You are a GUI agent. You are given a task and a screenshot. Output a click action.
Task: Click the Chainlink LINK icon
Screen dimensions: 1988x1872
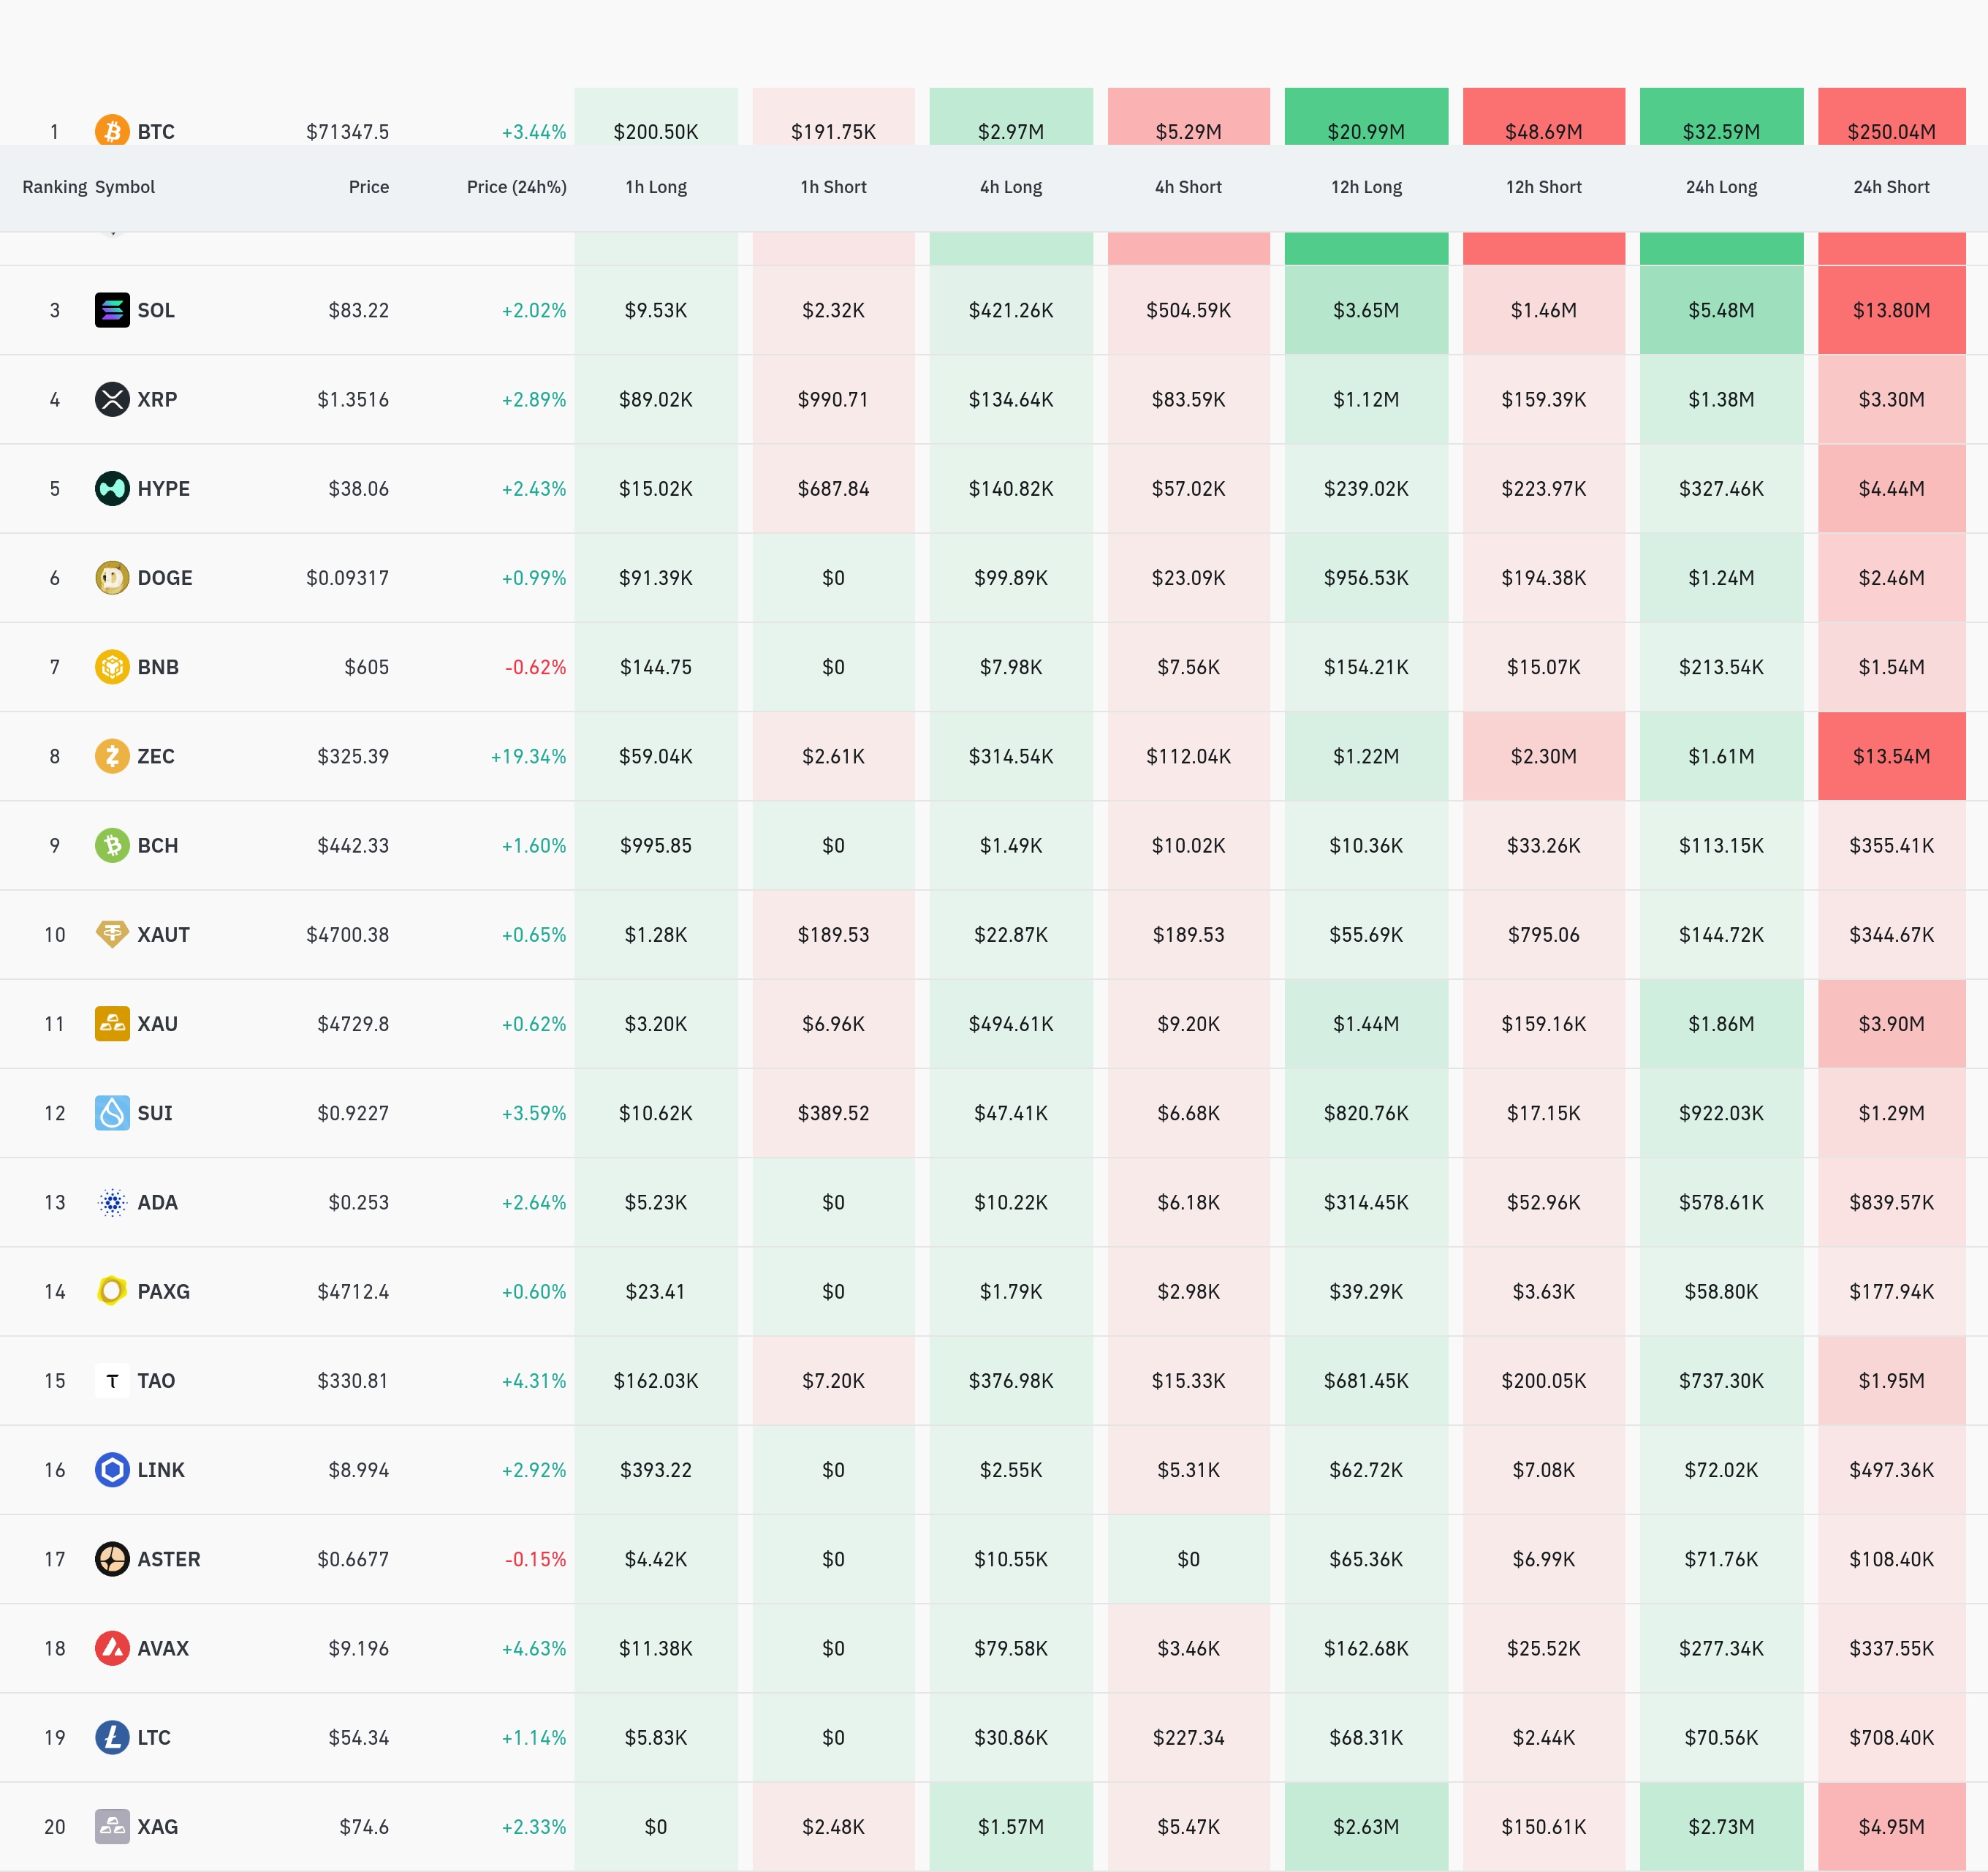coord(112,1470)
